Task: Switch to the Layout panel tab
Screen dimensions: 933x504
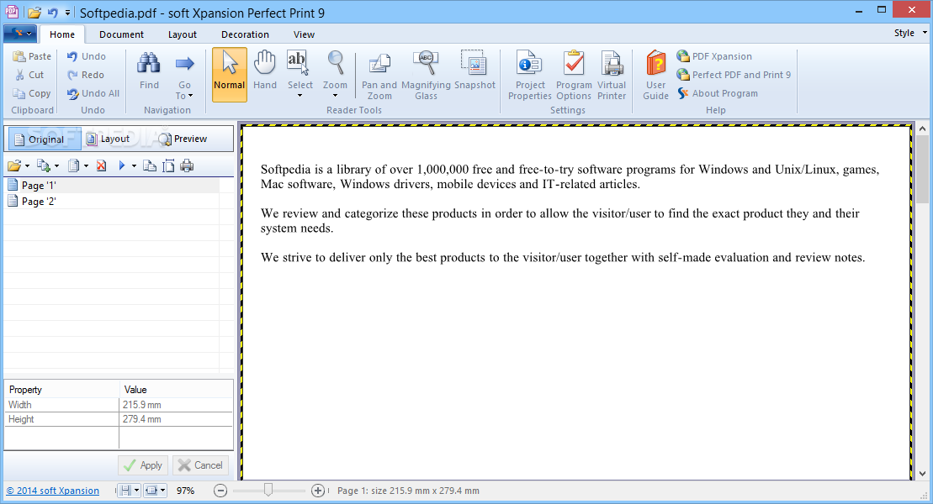Action: point(108,139)
